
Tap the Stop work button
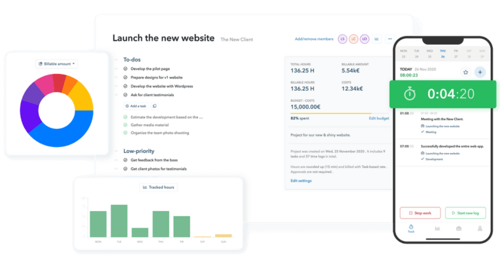[420, 213]
